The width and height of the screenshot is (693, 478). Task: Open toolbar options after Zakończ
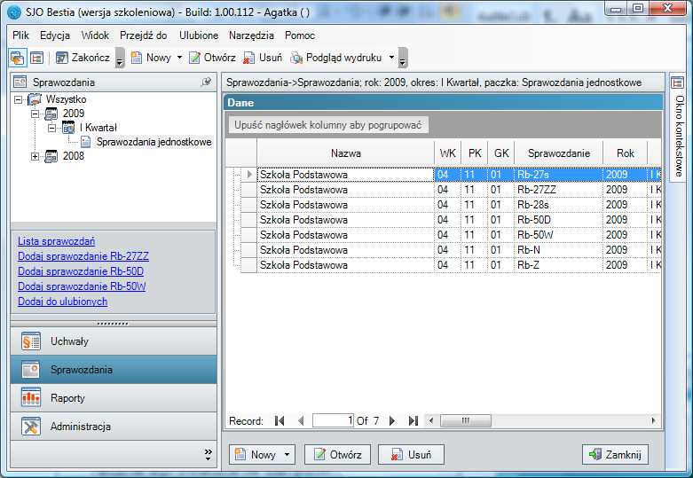119,58
